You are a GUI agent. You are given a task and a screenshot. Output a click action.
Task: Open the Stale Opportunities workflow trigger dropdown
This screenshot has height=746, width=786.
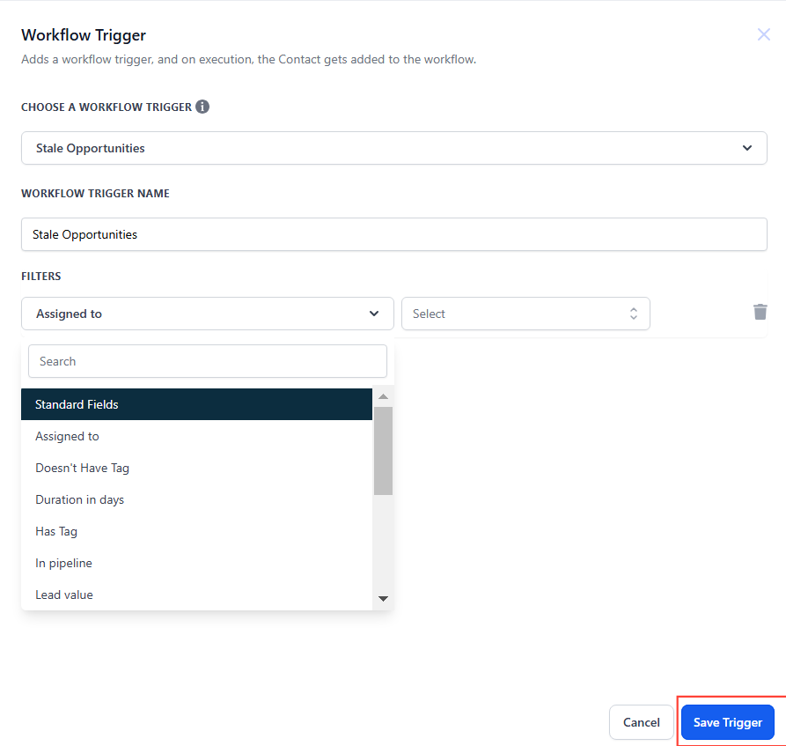pyautogui.click(x=393, y=148)
